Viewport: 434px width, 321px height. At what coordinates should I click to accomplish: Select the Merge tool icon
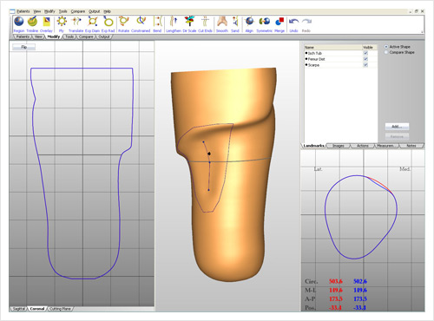(x=279, y=22)
